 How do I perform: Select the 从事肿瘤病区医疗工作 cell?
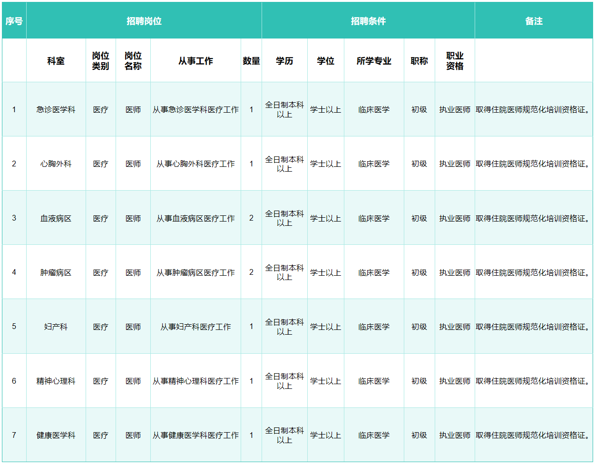pyautogui.click(x=195, y=272)
